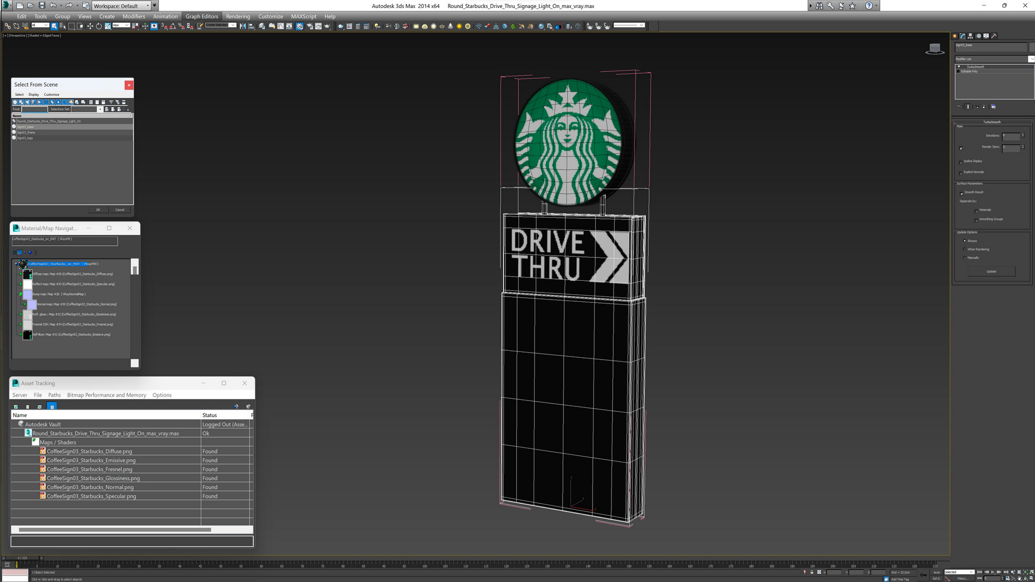The image size is (1035, 582).
Task: Open the Workspace Default dropdown
Action: click(147, 5)
